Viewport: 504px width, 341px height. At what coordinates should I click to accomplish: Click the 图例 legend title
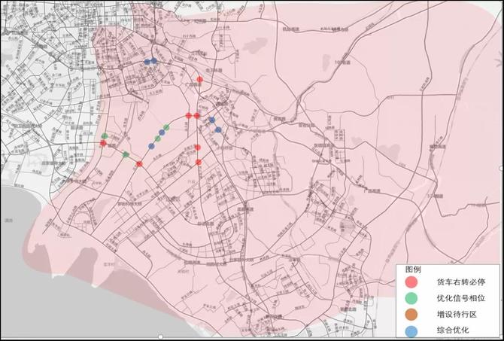(413, 269)
